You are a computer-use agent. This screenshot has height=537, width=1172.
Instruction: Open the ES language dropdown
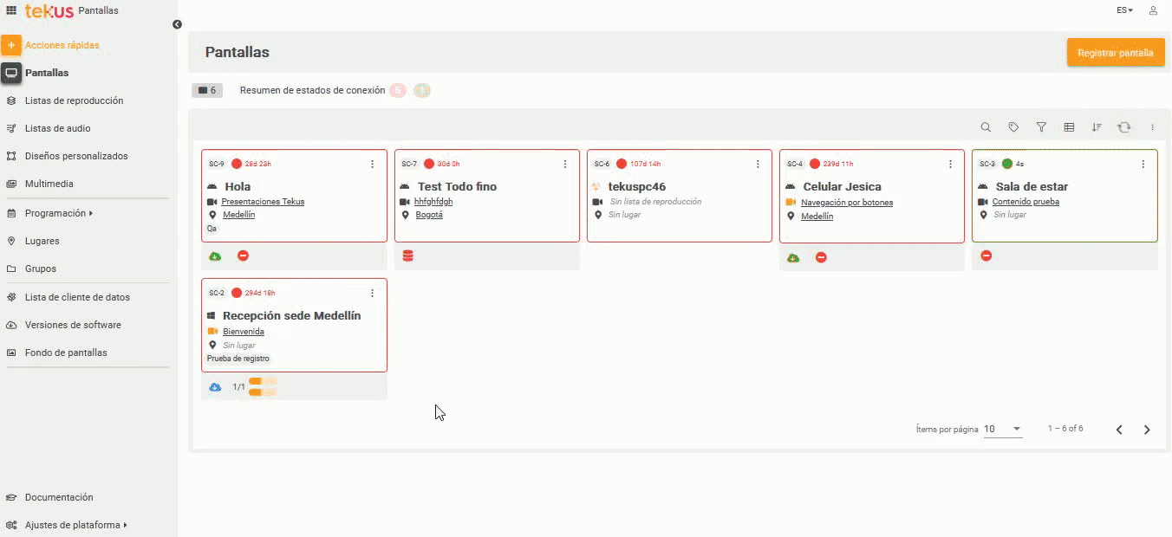[x=1124, y=10]
